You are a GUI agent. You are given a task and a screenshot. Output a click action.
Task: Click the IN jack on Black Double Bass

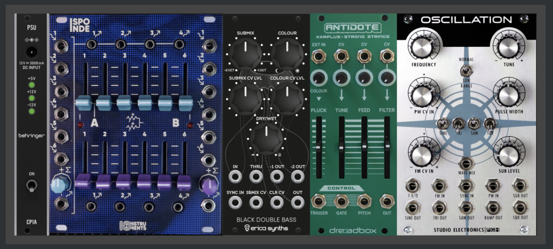click(x=236, y=176)
